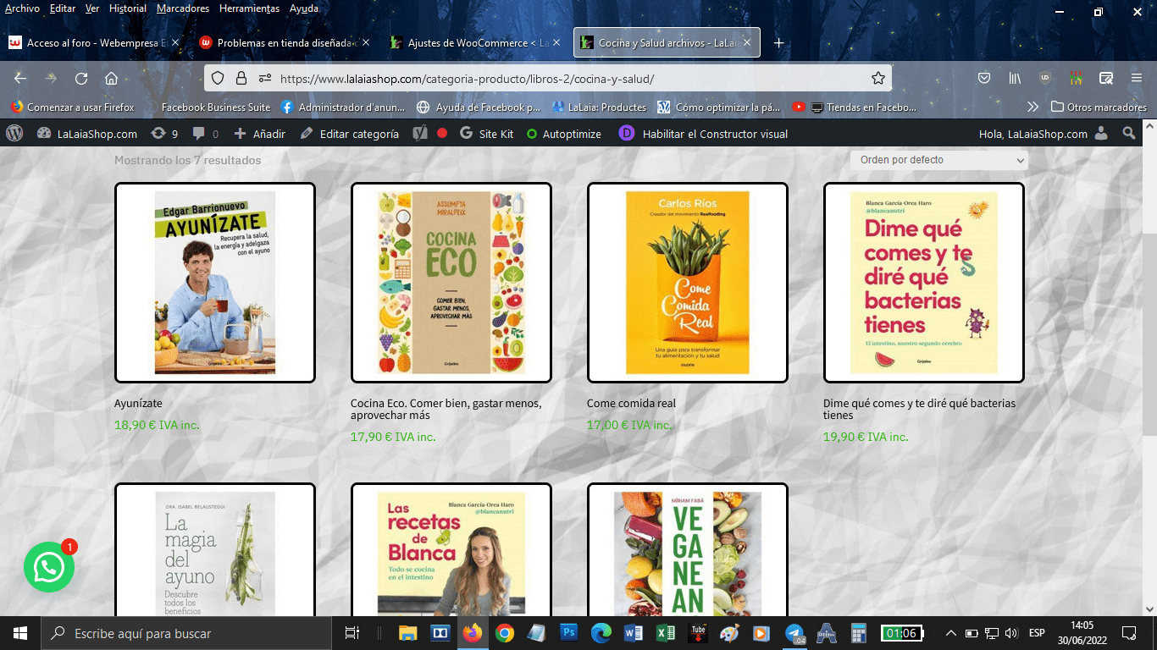Save page to Pocket
Viewport: 1157px width, 650px height.
click(984, 78)
